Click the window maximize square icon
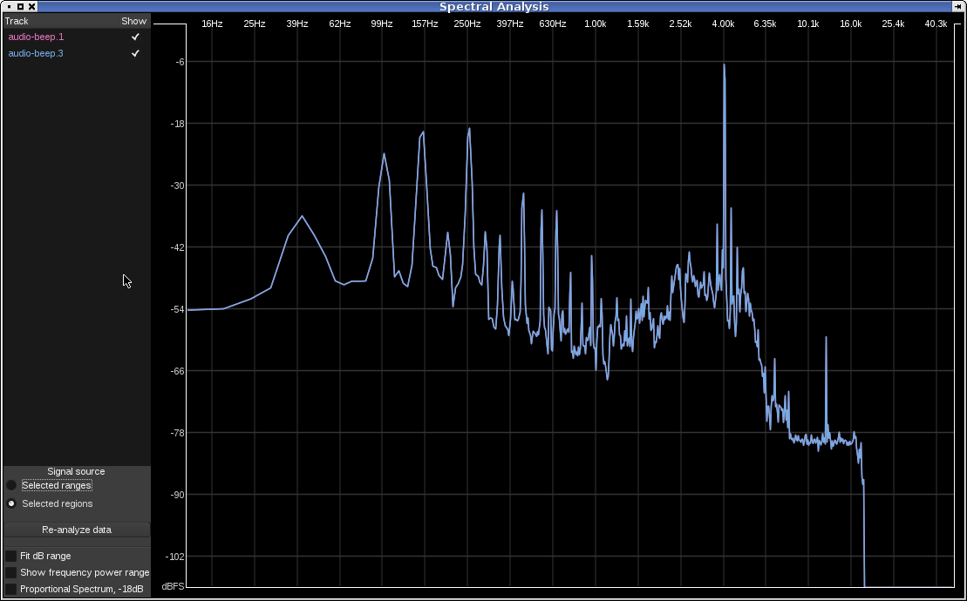Image resolution: width=967 pixels, height=601 pixels. (20, 6)
